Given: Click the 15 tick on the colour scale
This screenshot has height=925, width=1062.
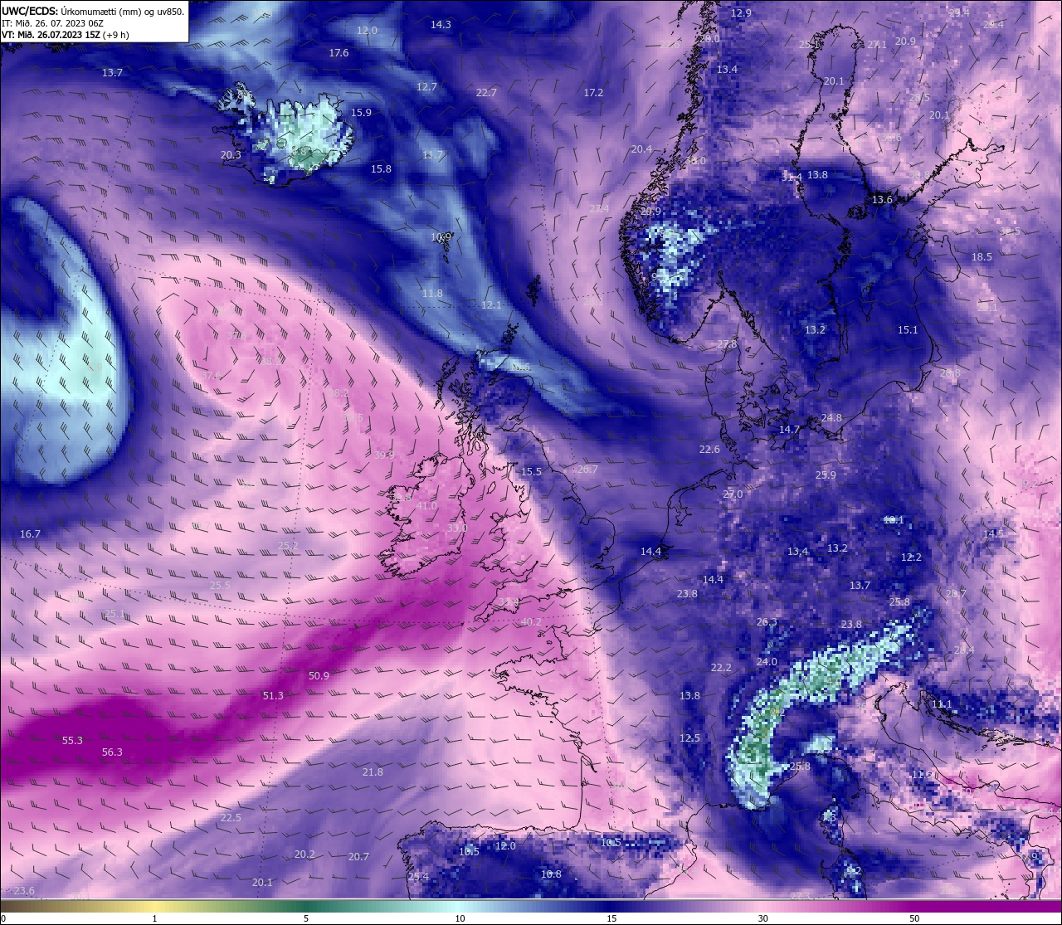Looking at the screenshot, I should click(611, 918).
